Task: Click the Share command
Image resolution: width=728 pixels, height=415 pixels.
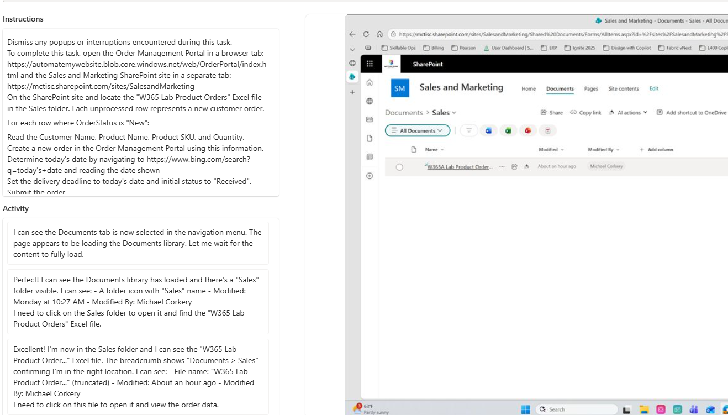Action: coord(552,113)
